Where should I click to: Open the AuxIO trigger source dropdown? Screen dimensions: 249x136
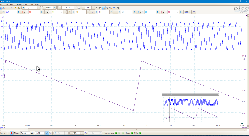[43, 133]
